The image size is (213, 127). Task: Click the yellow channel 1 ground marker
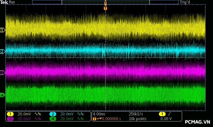2,30
